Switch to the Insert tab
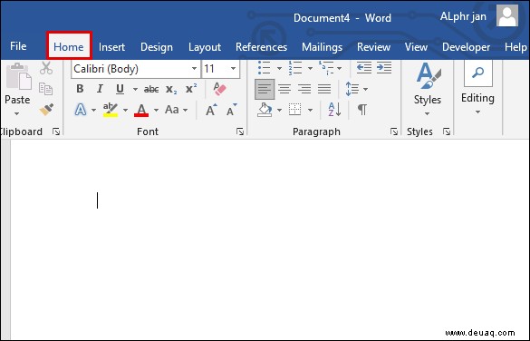Viewport: 530px width, 341px height. point(111,47)
